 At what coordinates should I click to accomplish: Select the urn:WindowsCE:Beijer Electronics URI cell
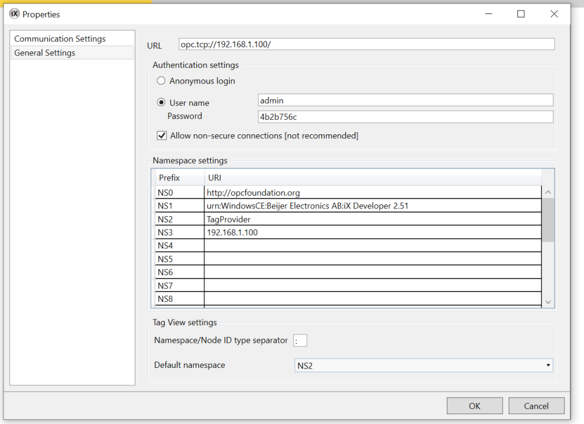373,206
